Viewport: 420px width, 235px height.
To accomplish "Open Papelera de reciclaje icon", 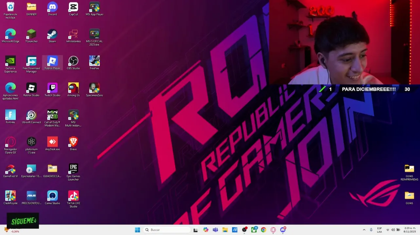I will [x=10, y=10].
